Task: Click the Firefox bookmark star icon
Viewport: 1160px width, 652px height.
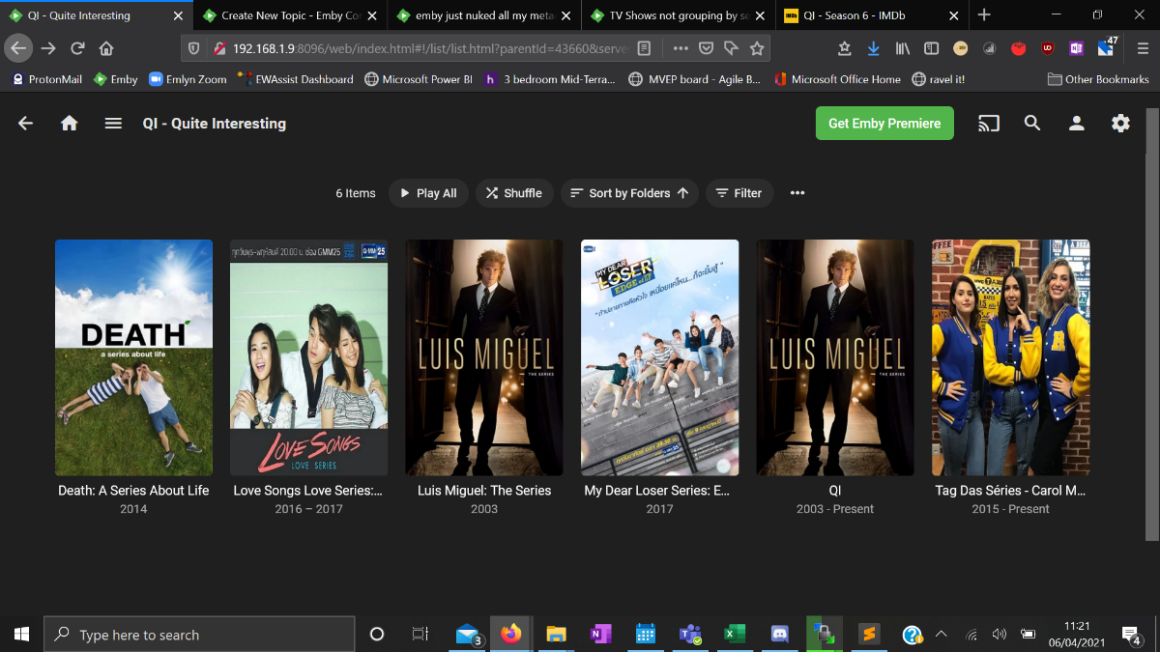Action: point(757,48)
